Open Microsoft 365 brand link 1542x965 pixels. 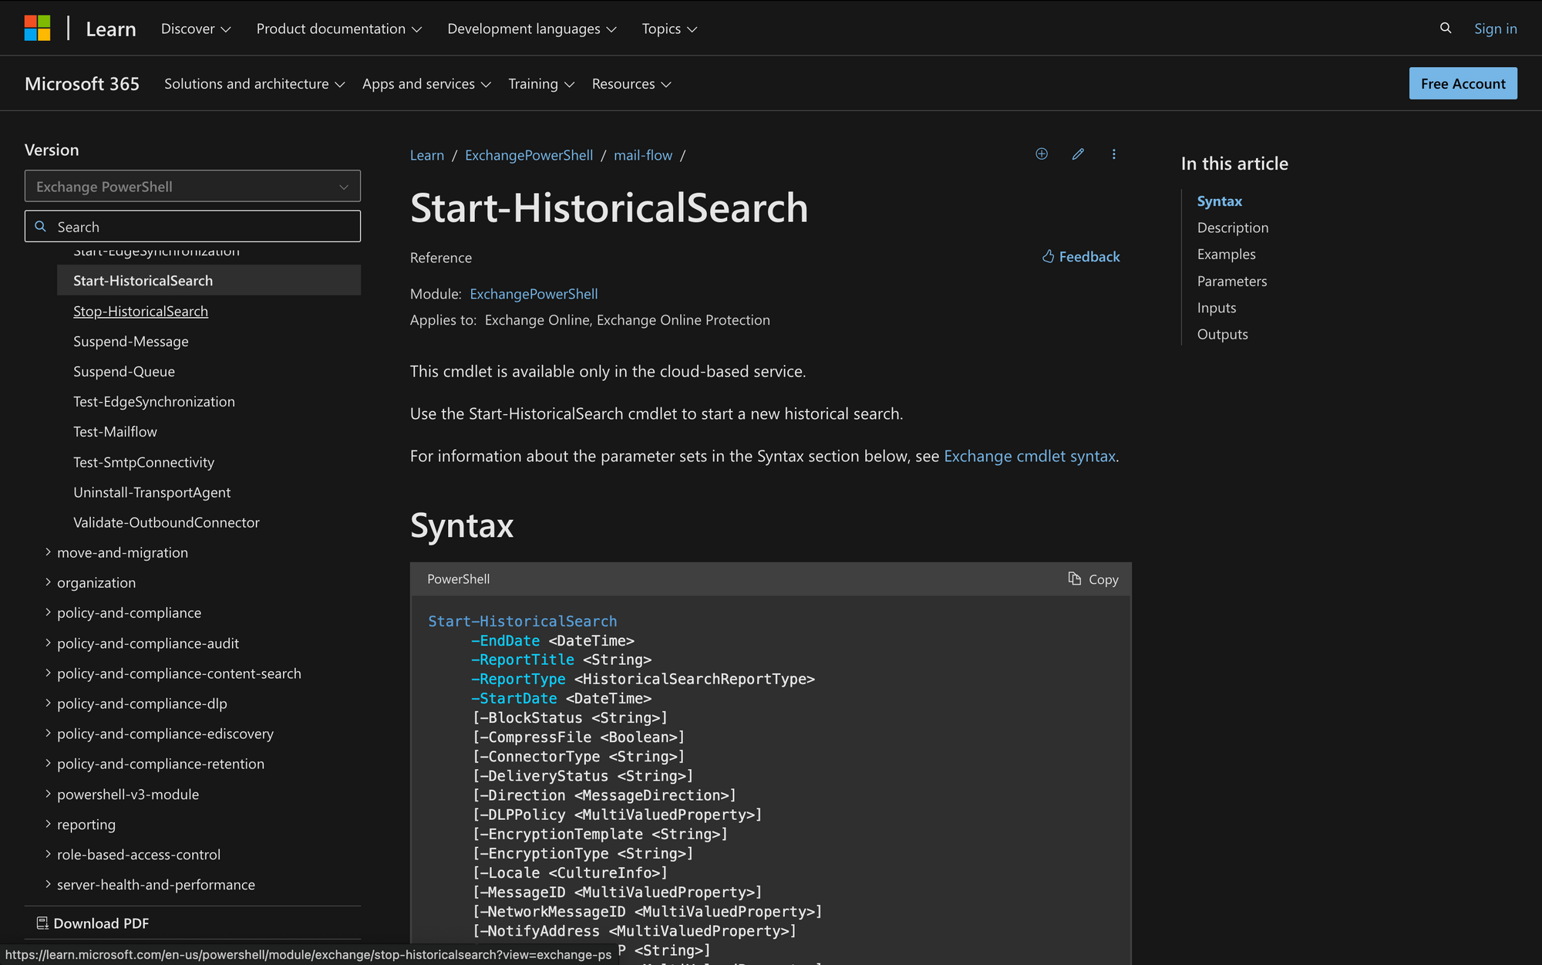[x=82, y=83]
